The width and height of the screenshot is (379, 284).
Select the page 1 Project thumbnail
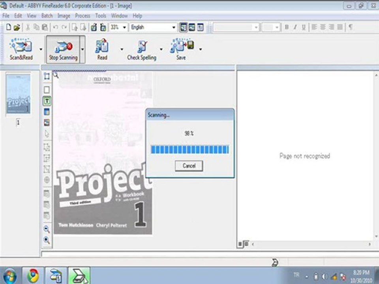coord(19,94)
